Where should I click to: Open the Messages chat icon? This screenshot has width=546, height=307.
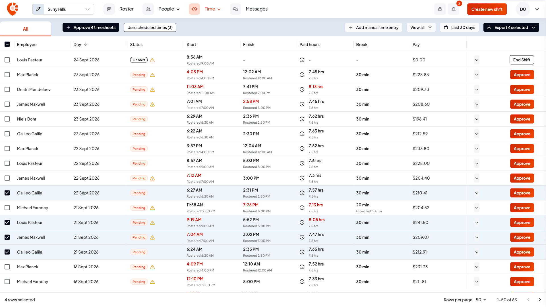[x=235, y=9]
